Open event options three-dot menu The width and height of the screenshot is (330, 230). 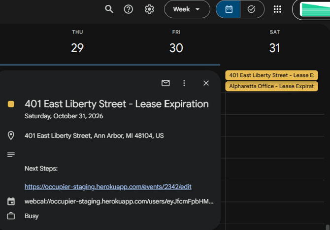[x=184, y=83]
